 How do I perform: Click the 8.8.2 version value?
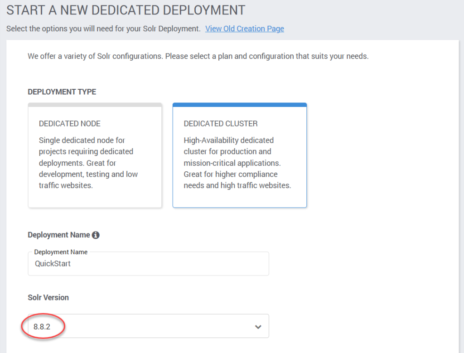click(x=42, y=326)
